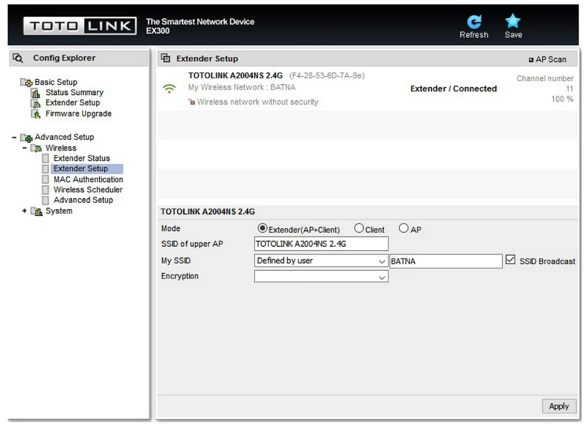Click the Status Summary chart icon
Viewport: 587px width, 426px height.
coord(35,93)
